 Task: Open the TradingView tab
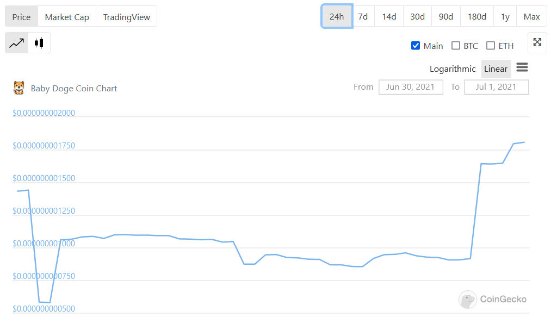point(126,16)
